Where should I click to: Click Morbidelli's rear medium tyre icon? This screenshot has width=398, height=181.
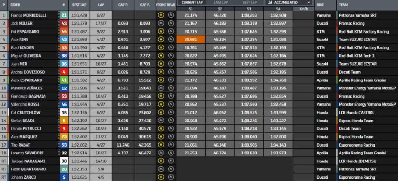(x=171, y=15)
